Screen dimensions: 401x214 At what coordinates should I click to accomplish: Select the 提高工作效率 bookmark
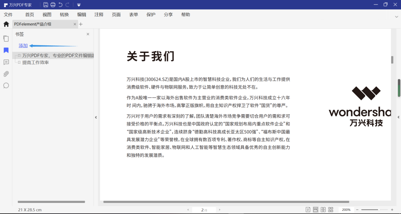click(x=35, y=62)
